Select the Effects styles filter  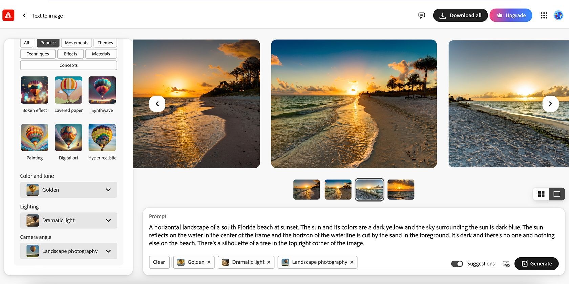70,54
